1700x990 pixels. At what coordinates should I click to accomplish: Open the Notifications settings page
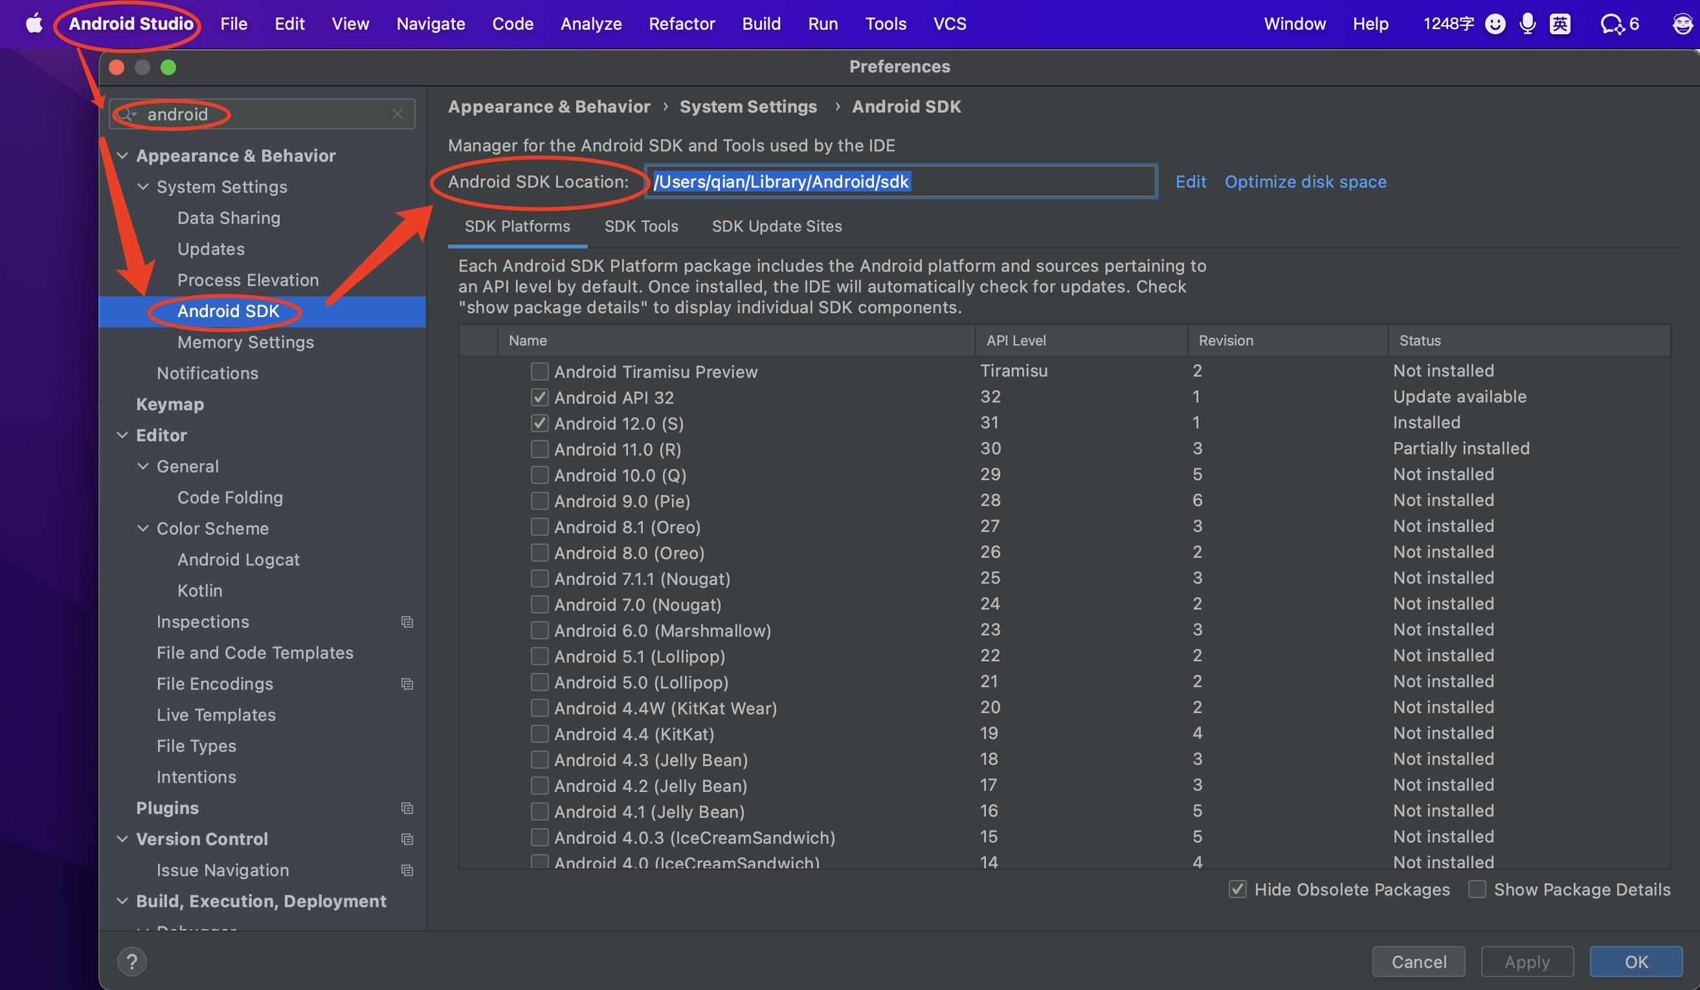(207, 373)
